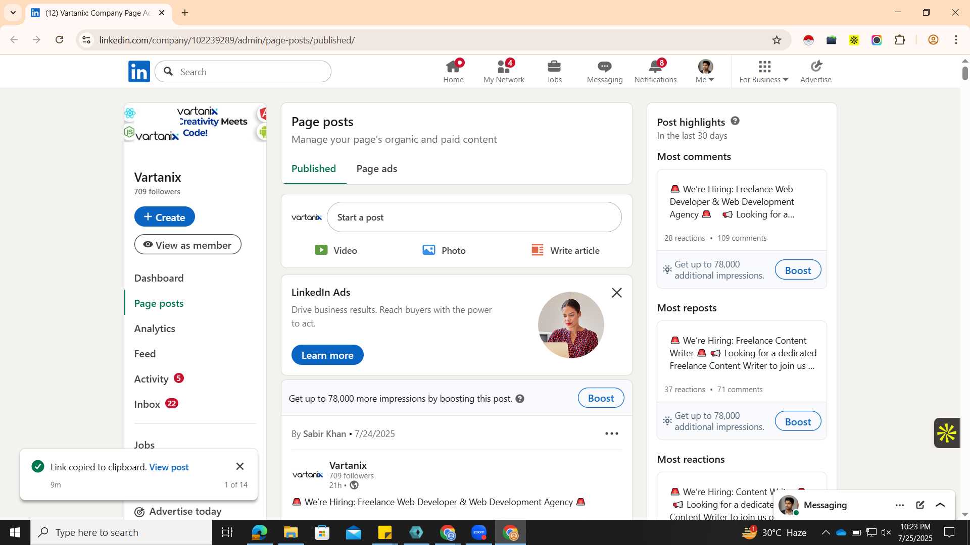The height and width of the screenshot is (545, 970).
Task: Open Messaging icon in top navbar
Action: point(605,71)
